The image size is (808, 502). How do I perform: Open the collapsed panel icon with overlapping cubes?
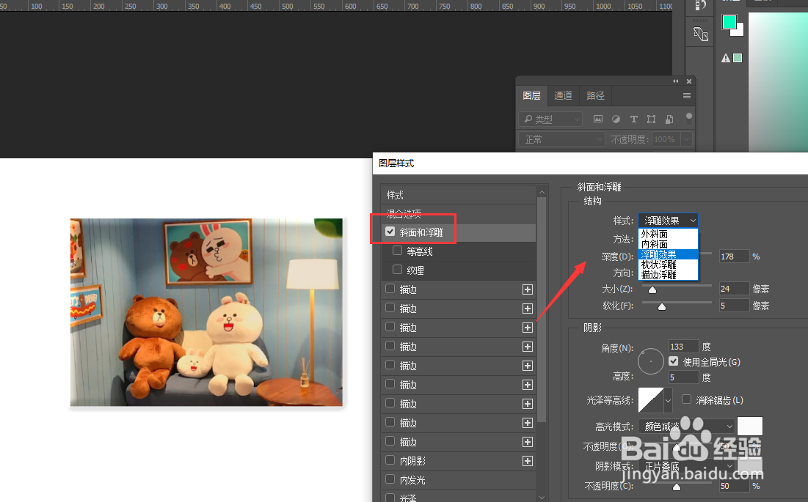point(700,34)
